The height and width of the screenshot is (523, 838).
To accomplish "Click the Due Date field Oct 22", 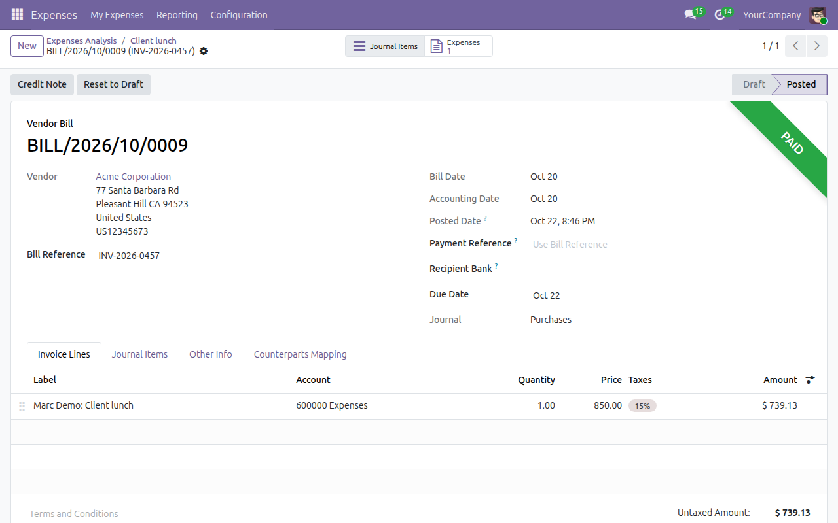I will point(670,295).
